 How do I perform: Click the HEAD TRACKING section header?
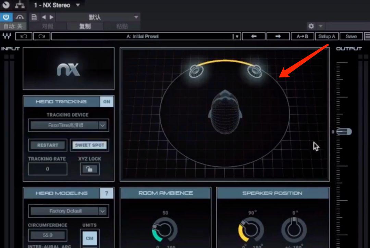[61, 101]
